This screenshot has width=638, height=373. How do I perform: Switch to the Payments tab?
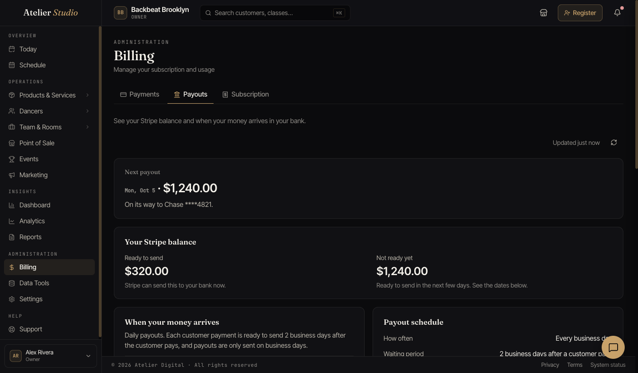(140, 94)
